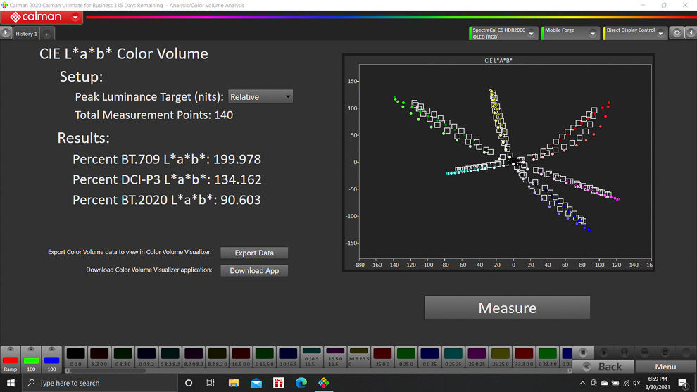Image resolution: width=697 pixels, height=392 pixels.
Task: Click the large Measure button
Action: [x=507, y=308]
